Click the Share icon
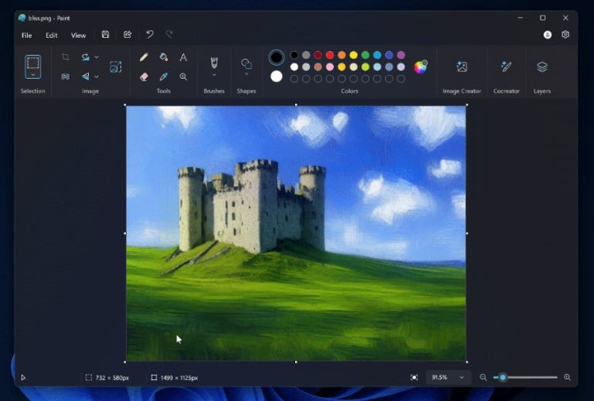 pos(127,35)
